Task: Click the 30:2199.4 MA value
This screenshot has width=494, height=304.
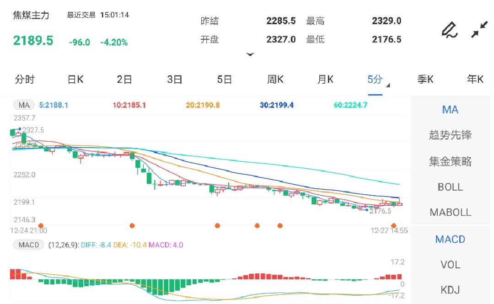Action: (x=276, y=105)
